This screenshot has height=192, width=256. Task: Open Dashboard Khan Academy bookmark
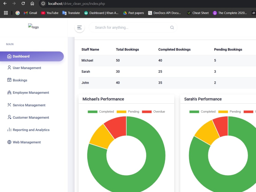pyautogui.click(x=101, y=13)
